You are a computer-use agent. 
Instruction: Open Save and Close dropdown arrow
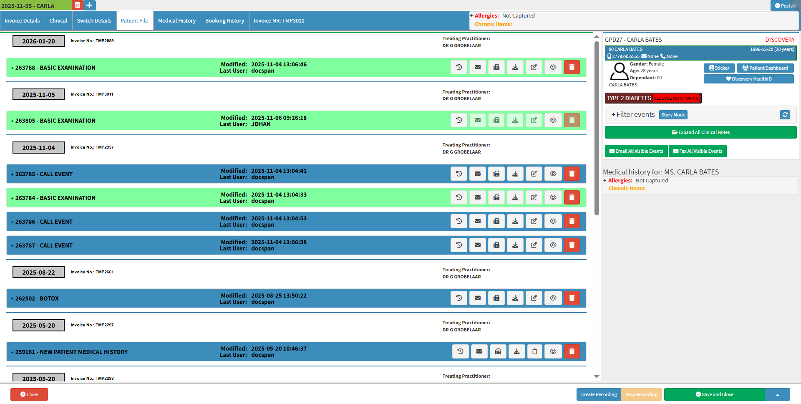pos(777,394)
